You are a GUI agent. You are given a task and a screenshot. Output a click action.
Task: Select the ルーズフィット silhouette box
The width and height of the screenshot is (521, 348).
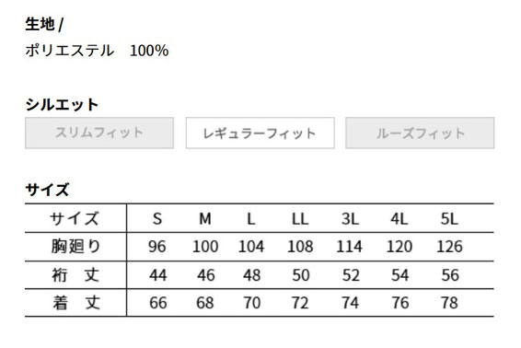click(x=420, y=133)
